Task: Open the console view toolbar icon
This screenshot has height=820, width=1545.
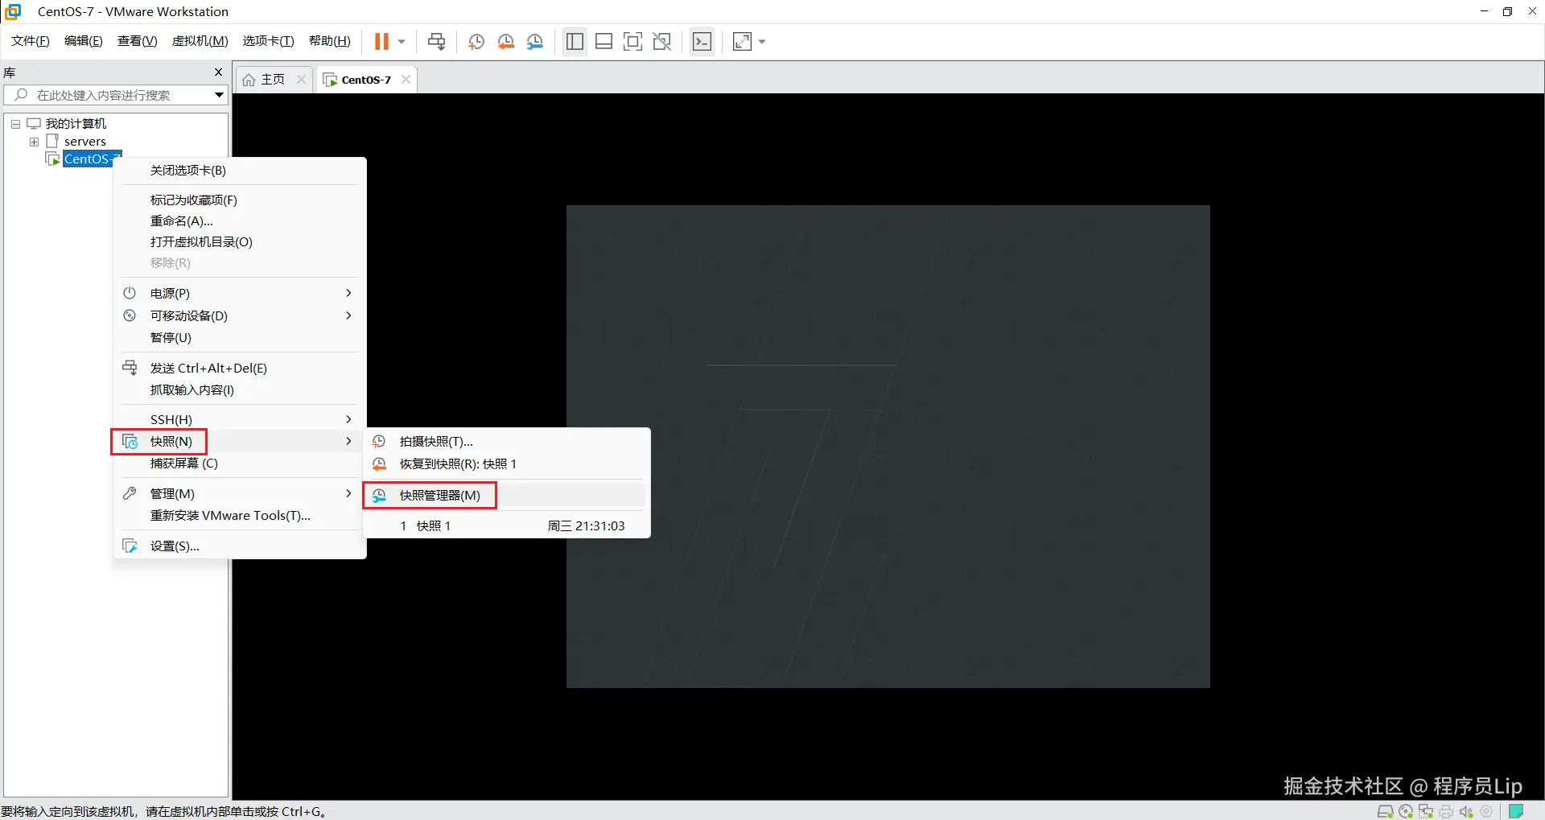Action: coord(702,42)
